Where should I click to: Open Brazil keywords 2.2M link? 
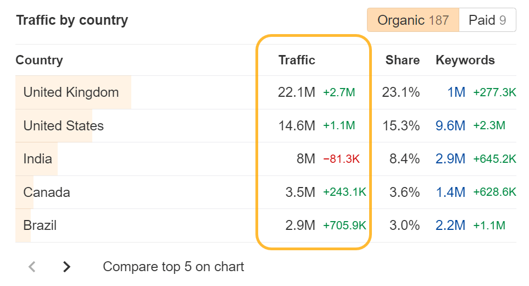coord(450,226)
